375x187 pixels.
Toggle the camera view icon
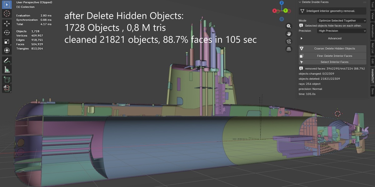point(289,41)
